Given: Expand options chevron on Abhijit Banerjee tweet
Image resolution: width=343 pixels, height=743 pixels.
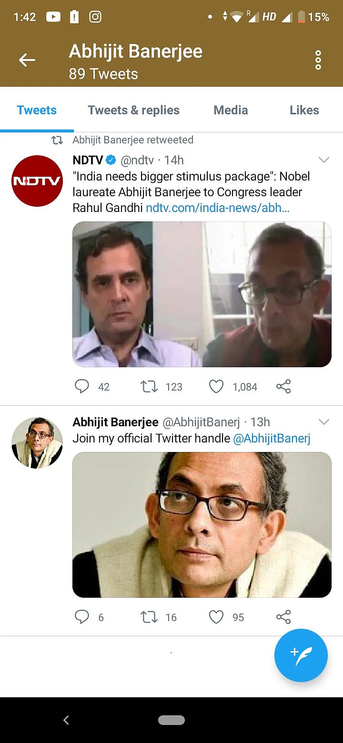Looking at the screenshot, I should [324, 422].
